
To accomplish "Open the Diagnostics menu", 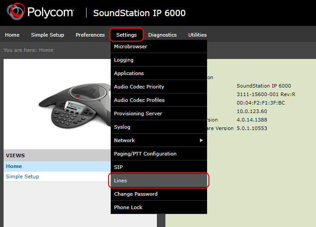I will 162,35.
